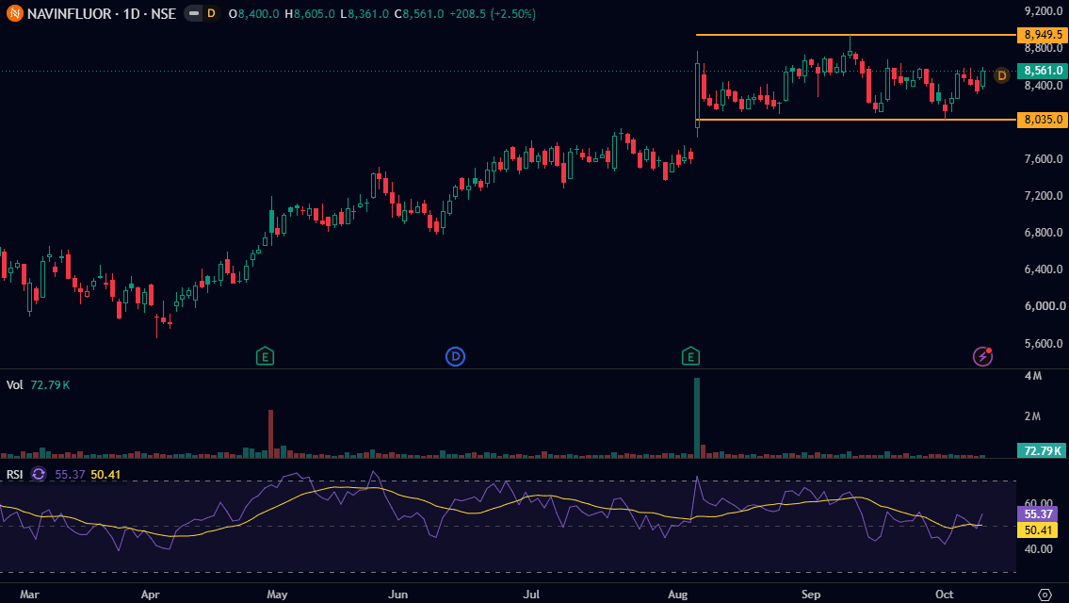Image resolution: width=1069 pixels, height=603 pixels.
Task: Click the open value O8,400.0
Action: click(x=253, y=13)
